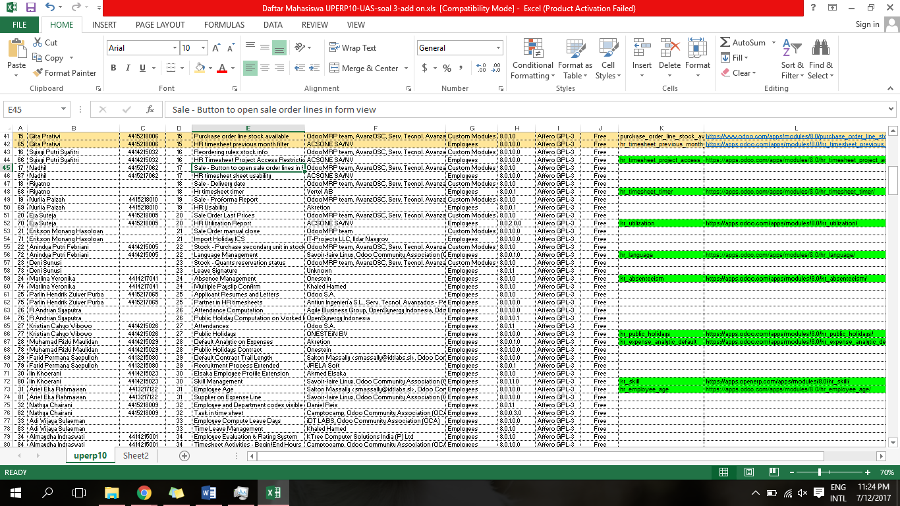Undo the last action
Image resolution: width=900 pixels, height=506 pixels.
pyautogui.click(x=51, y=8)
